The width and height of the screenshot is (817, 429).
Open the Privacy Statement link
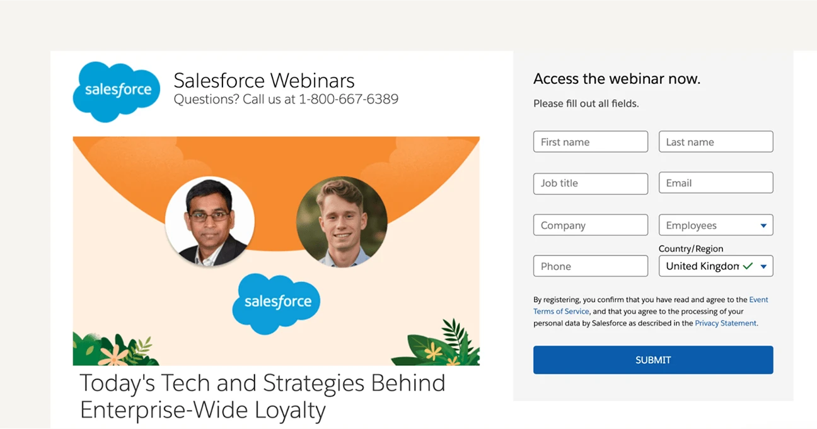(x=726, y=323)
